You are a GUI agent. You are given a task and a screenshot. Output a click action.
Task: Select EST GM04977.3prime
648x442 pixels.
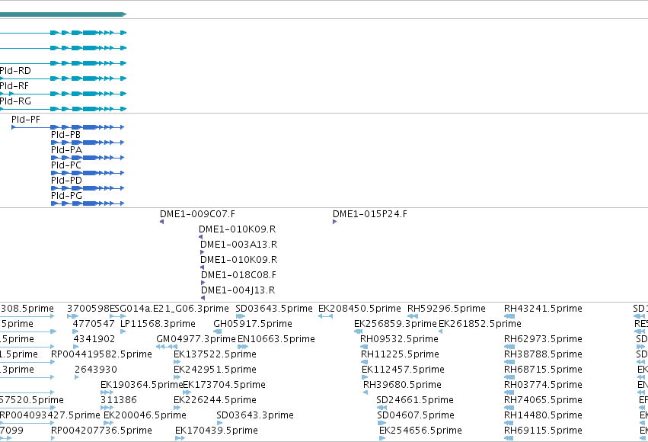coord(196,339)
